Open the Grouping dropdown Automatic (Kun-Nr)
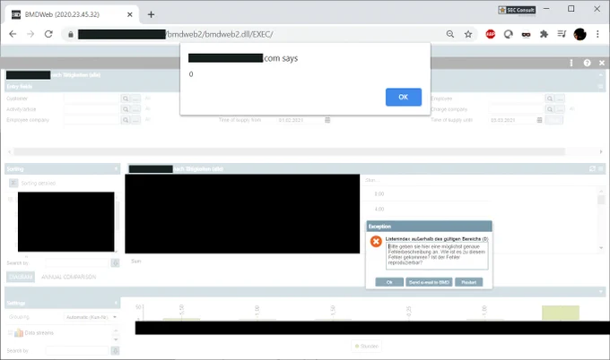The width and height of the screenshot is (610, 360). (x=91, y=317)
